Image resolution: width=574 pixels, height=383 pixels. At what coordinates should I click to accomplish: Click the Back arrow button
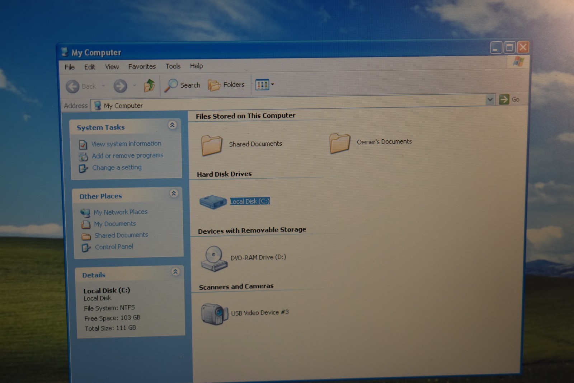(72, 87)
